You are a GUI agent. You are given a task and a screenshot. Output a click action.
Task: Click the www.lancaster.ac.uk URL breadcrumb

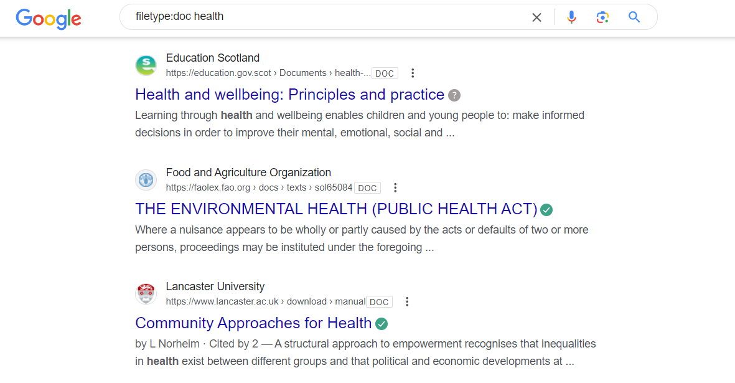[266, 301]
